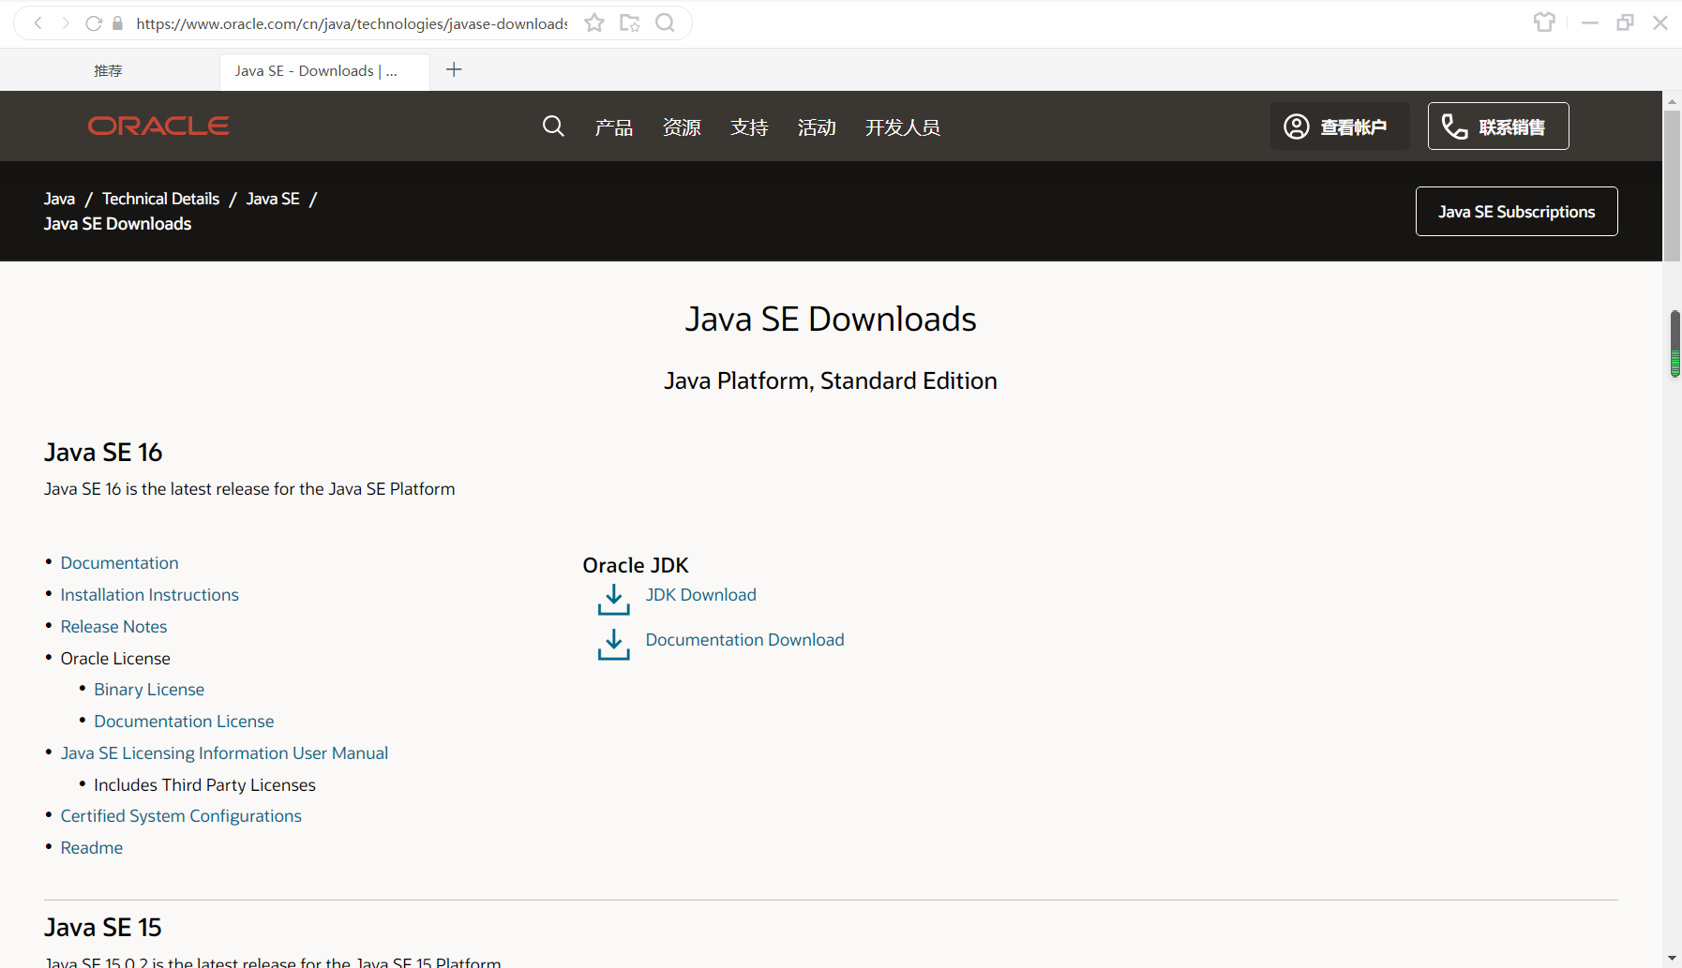Click the Documentation Download link text
Image resolution: width=1682 pixels, height=968 pixels.
tap(744, 640)
